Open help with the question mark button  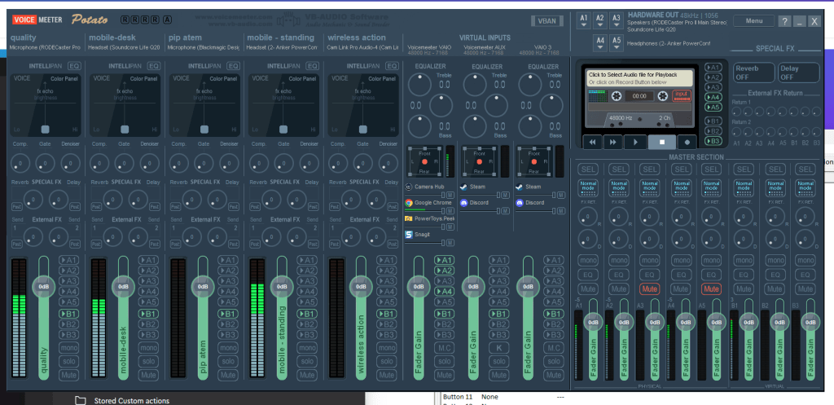[784, 21]
